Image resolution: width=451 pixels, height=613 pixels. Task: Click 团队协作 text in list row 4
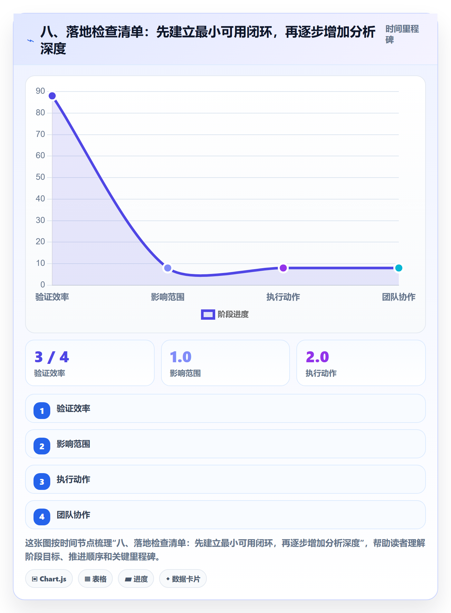point(73,515)
